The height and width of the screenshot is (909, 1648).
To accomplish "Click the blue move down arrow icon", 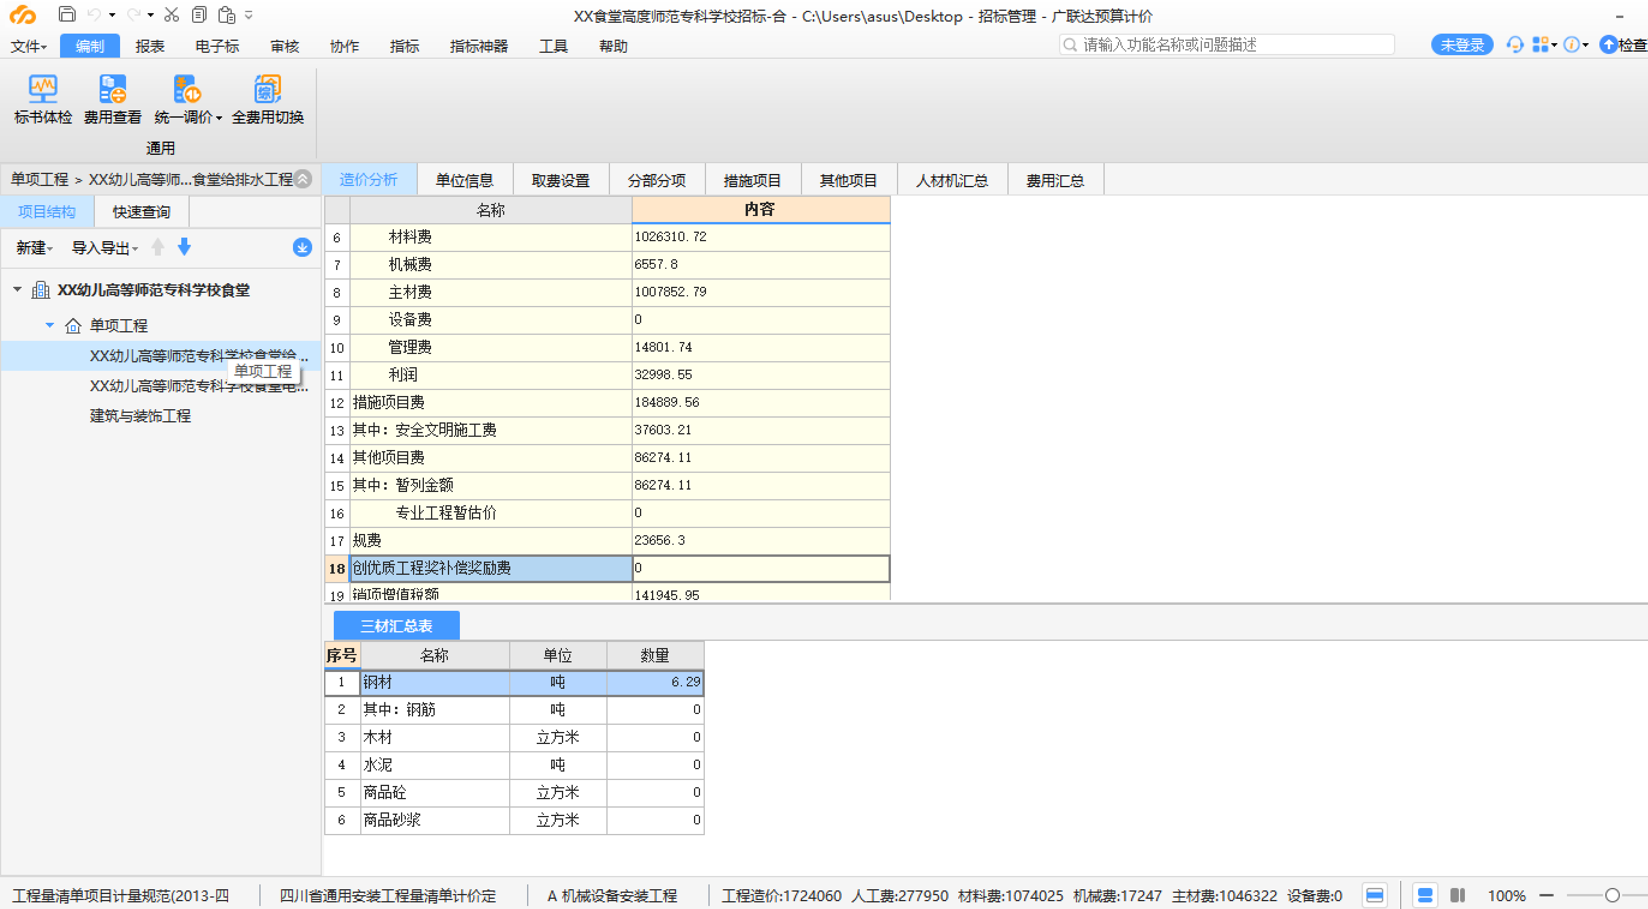I will click(x=184, y=247).
